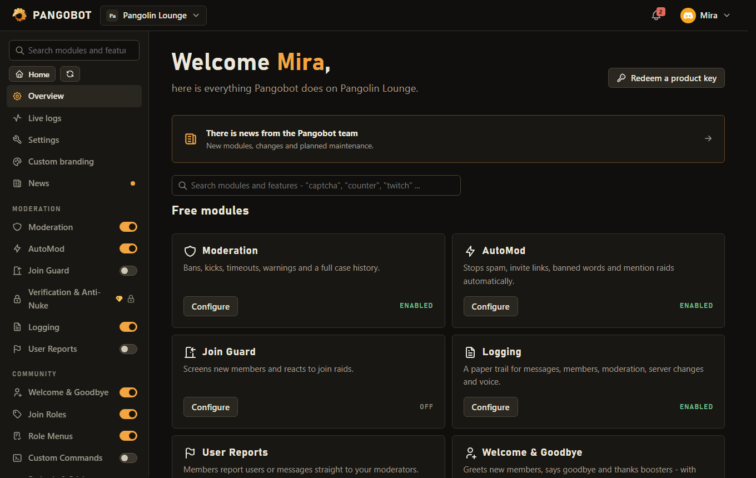Click the Custom Commands terminal icon
Screen dimensions: 756x478
[17, 458]
